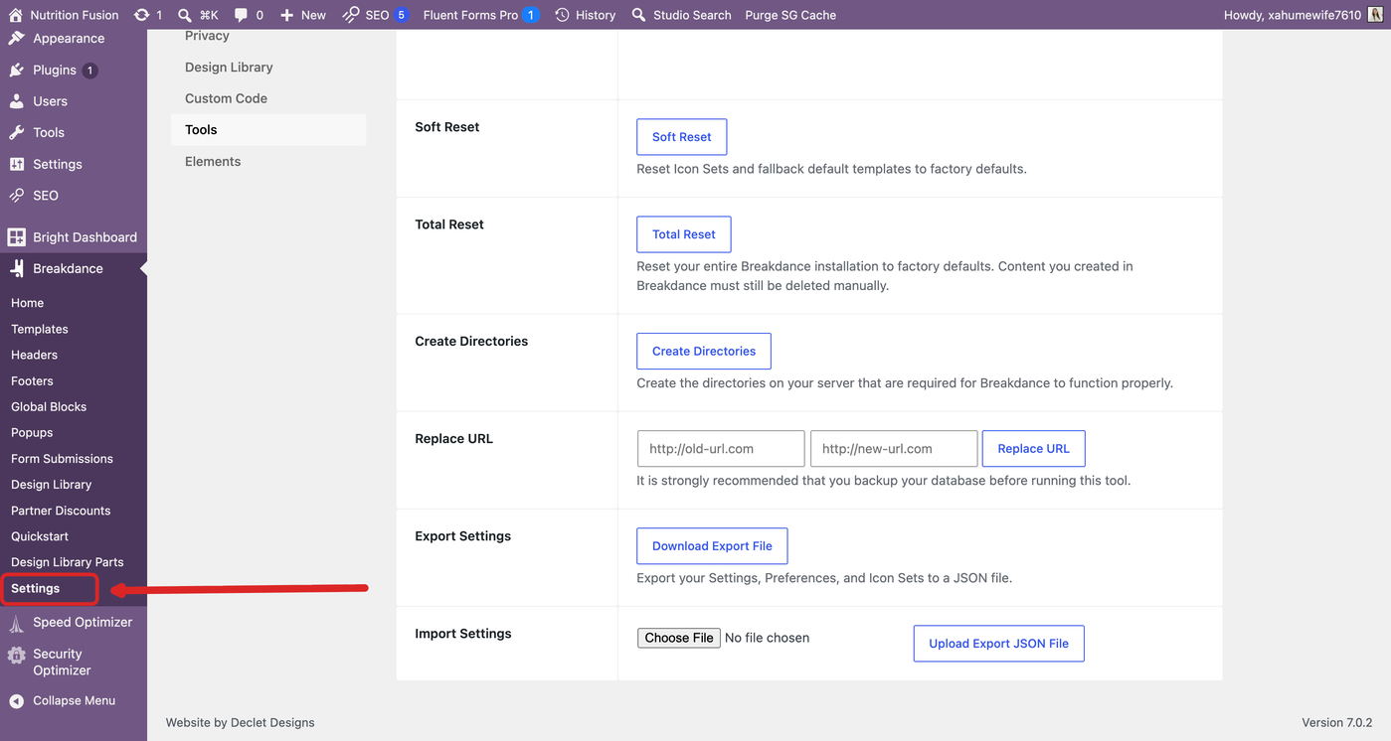Add new content via New plus
Viewport: 1391px width, 741px height.
303,15
